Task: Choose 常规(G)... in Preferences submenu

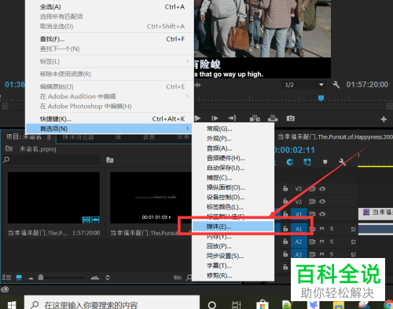Action: (x=233, y=129)
